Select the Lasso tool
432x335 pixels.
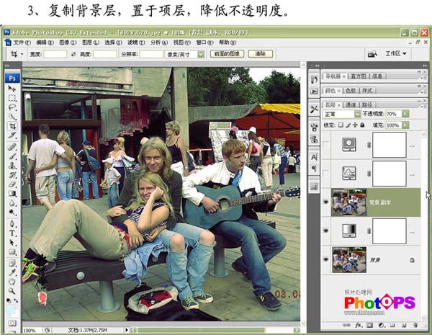tap(12, 107)
